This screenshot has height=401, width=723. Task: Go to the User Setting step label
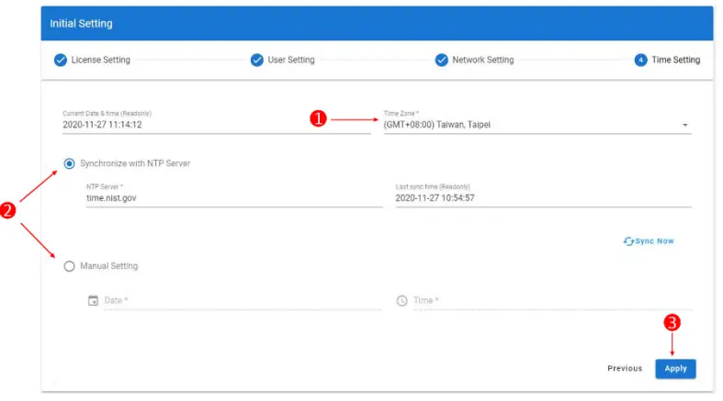tap(291, 60)
